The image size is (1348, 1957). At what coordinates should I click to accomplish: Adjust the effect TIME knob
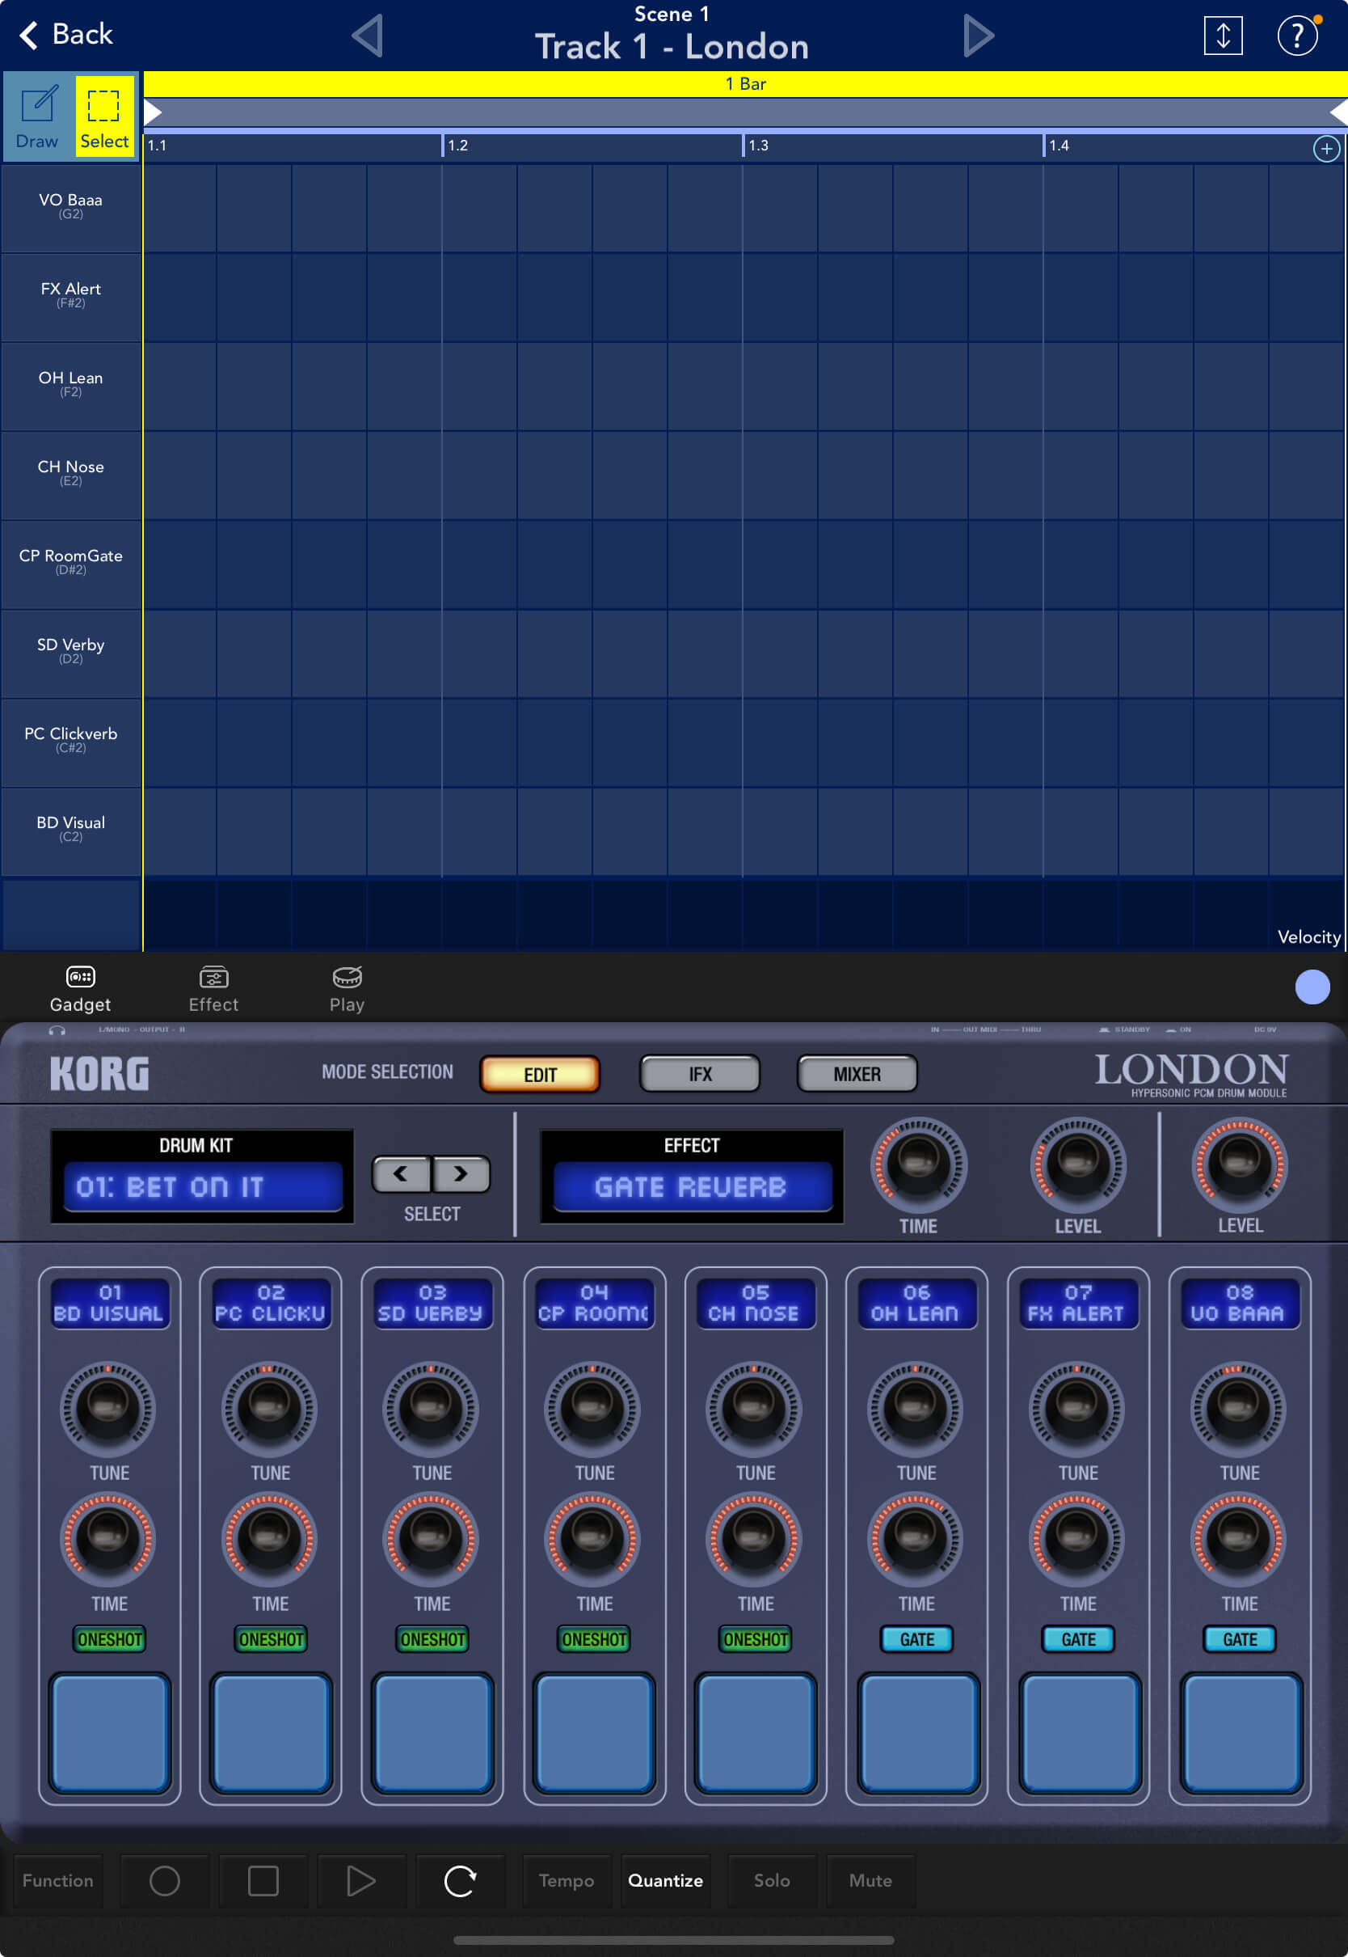coord(918,1165)
